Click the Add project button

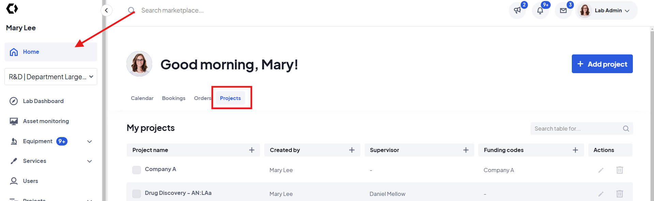pyautogui.click(x=602, y=64)
